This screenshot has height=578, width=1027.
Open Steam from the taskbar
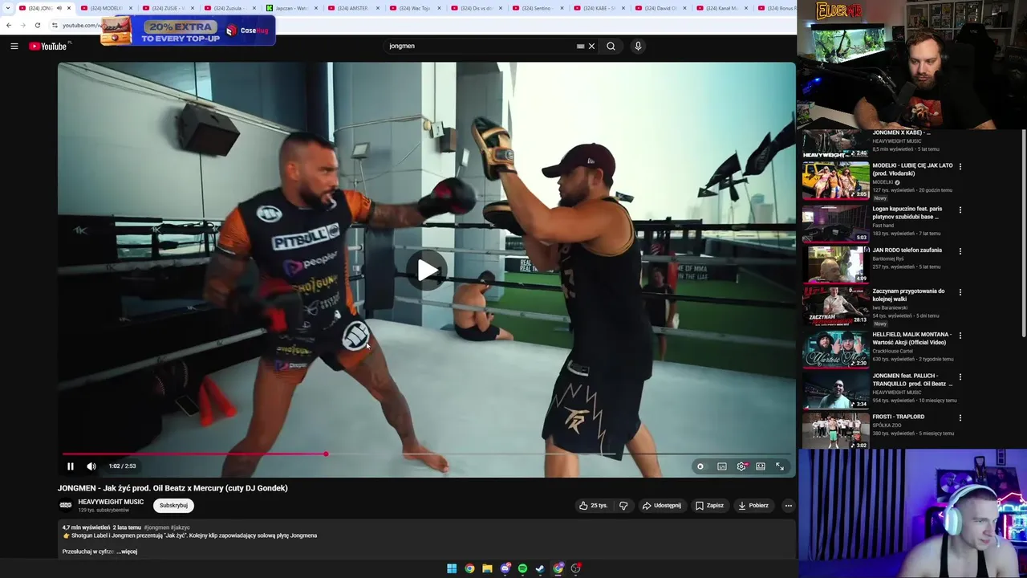click(x=540, y=568)
